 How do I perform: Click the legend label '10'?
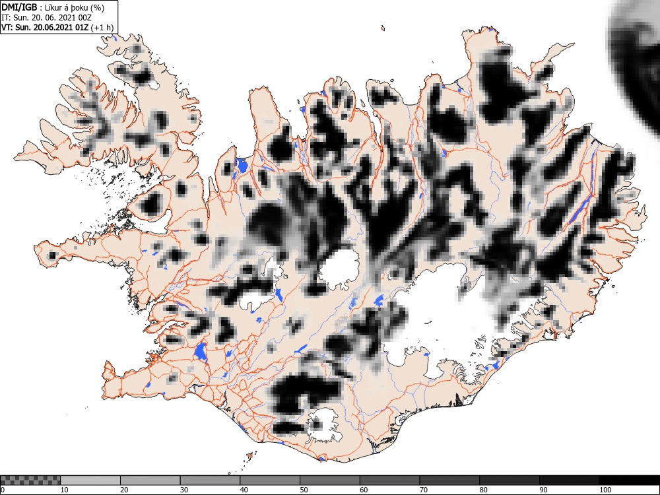coord(65,490)
